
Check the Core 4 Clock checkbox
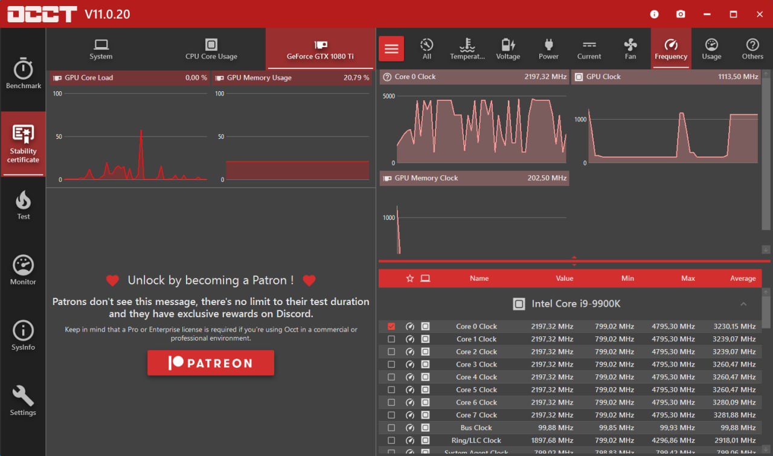tap(391, 377)
